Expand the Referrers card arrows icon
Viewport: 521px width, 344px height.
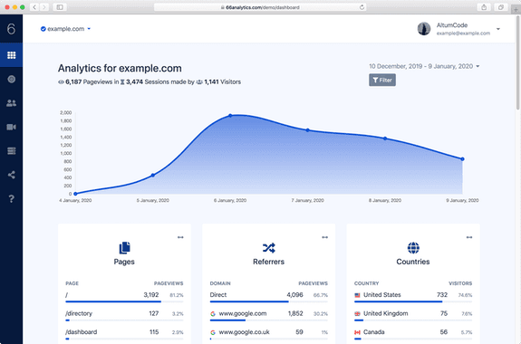click(x=325, y=237)
